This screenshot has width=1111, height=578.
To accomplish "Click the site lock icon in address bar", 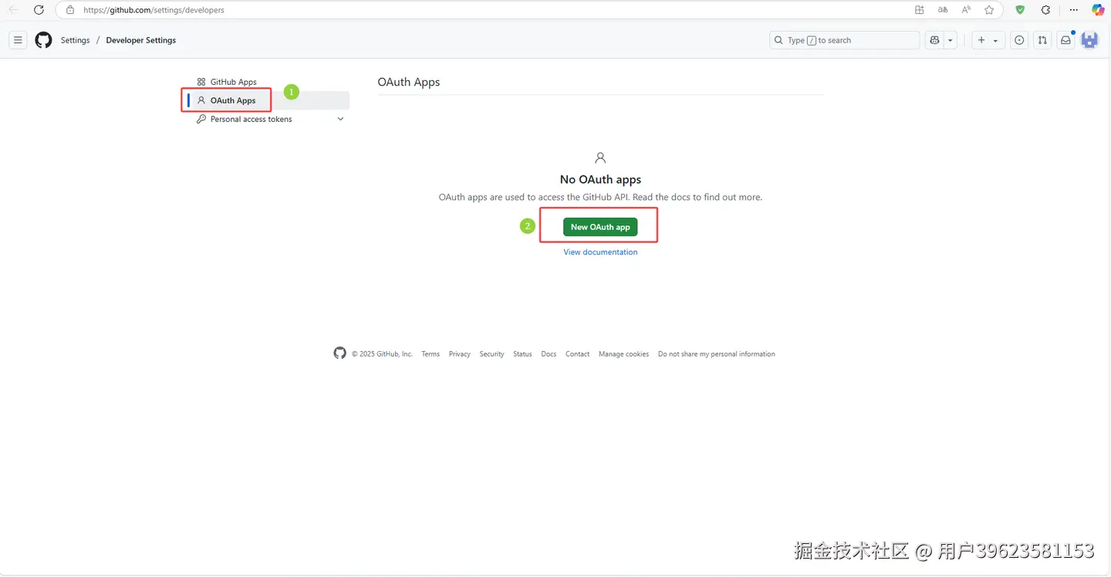I will (70, 10).
